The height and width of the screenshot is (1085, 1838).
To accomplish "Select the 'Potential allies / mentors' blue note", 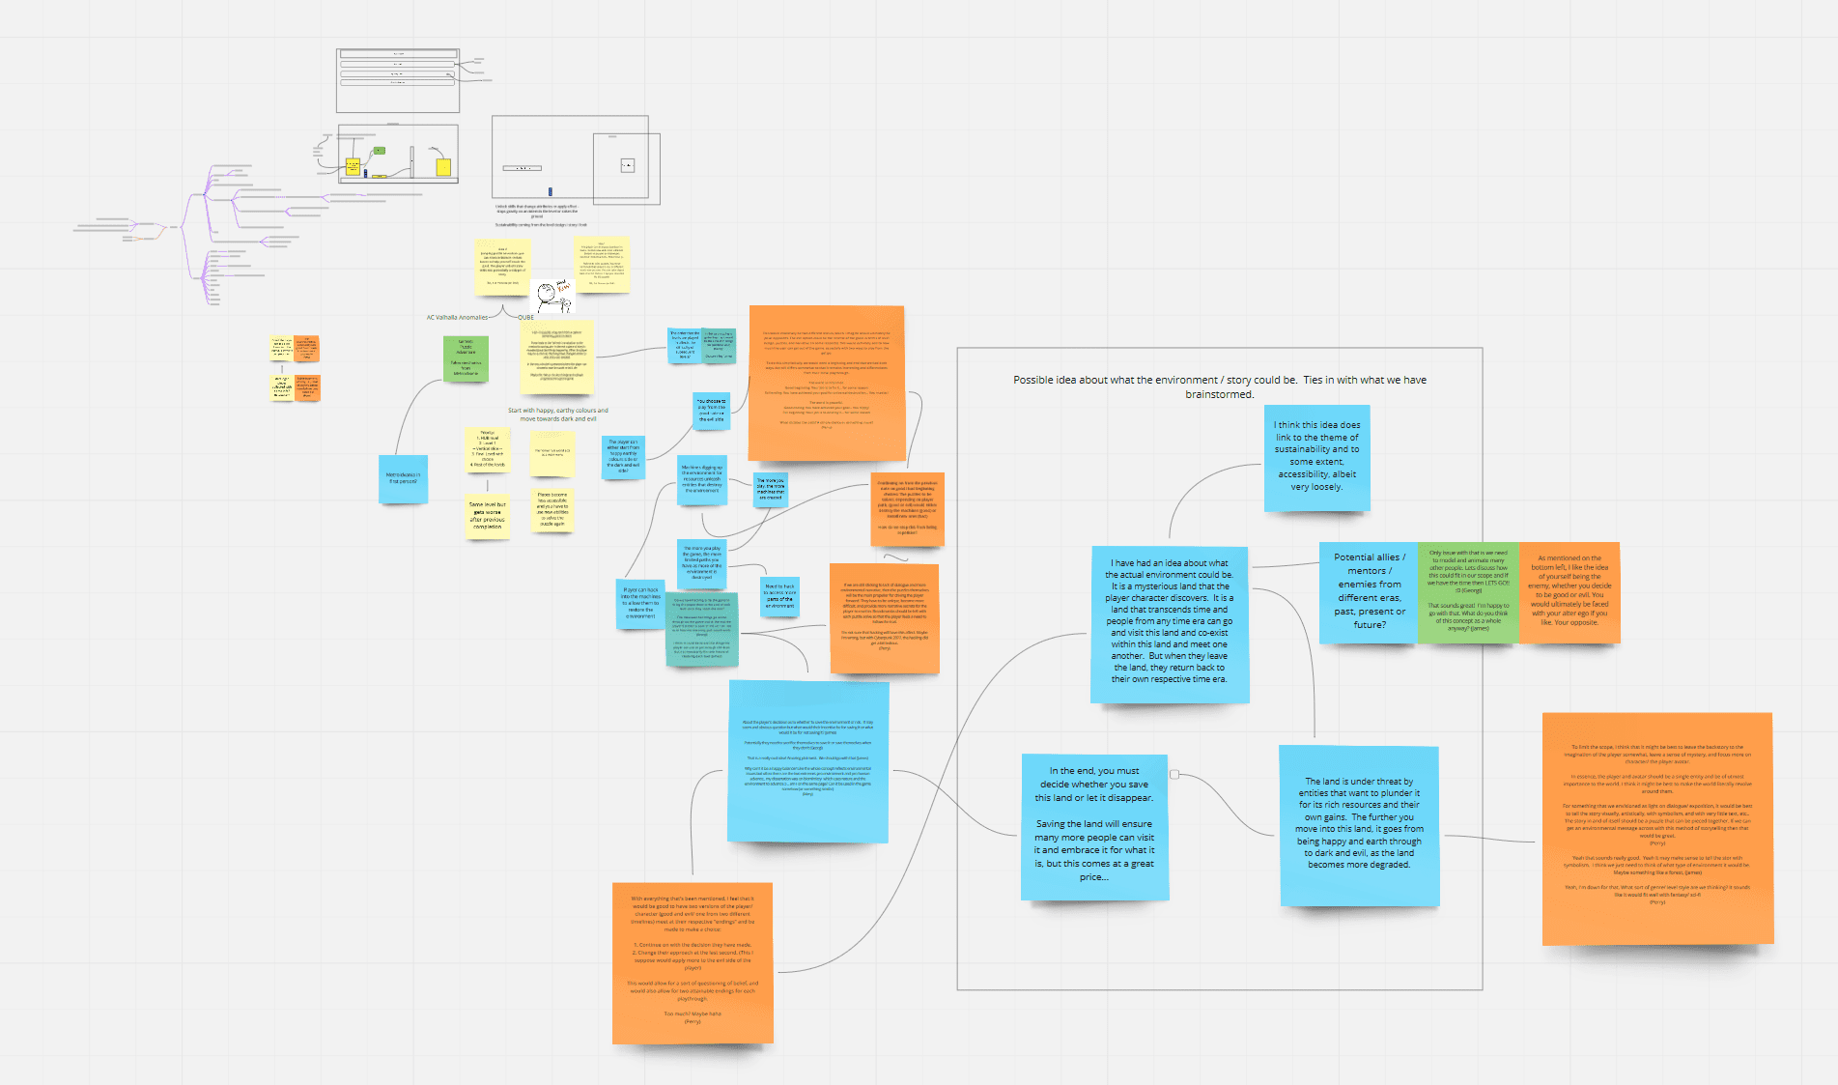I will coord(1369,591).
